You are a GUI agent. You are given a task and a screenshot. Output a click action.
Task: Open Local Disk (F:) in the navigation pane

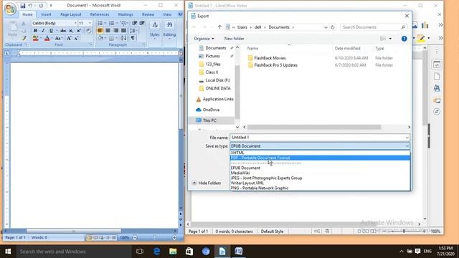click(x=214, y=80)
